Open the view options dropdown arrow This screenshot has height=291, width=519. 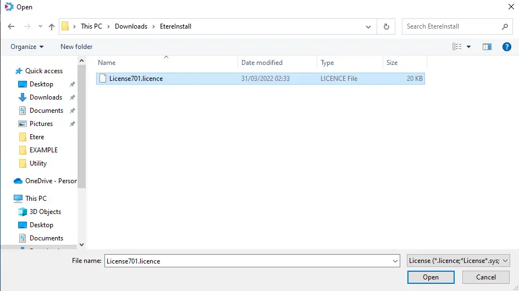pyautogui.click(x=469, y=47)
